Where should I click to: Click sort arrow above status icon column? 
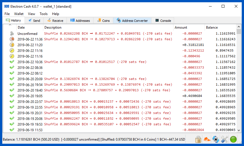(x=10, y=25)
